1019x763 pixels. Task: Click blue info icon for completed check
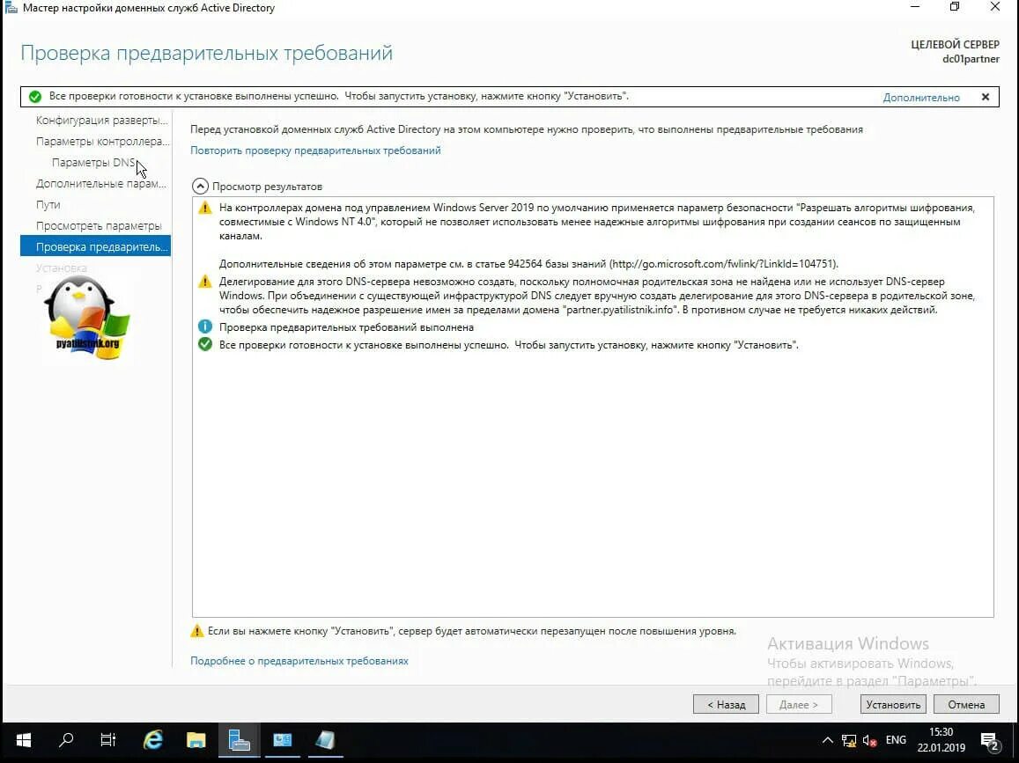pyautogui.click(x=204, y=326)
